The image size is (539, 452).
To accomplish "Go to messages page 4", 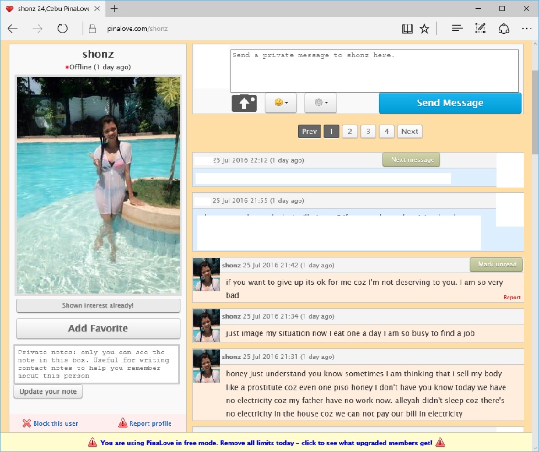I will point(386,132).
